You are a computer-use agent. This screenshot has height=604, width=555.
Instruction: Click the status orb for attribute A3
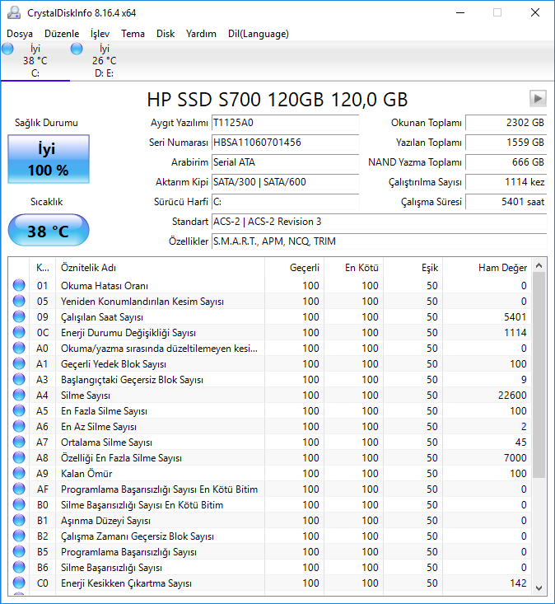[x=19, y=379]
